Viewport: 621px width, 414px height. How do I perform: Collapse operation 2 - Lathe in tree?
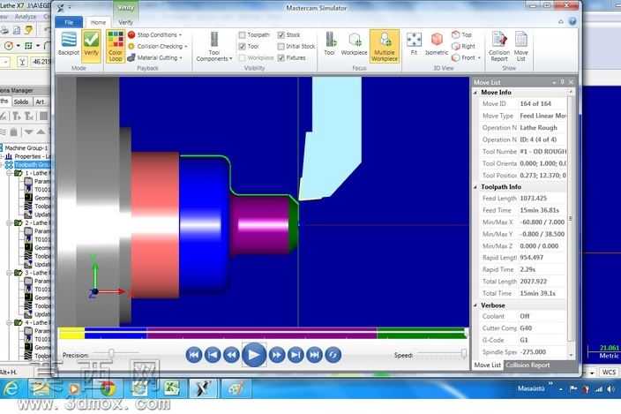point(9,223)
